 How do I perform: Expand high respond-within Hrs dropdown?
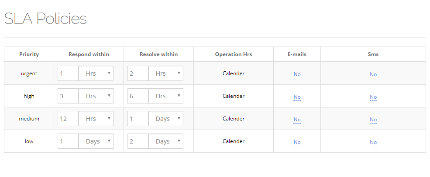[96, 96]
